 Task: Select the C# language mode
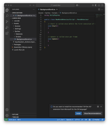coord(86,120)
